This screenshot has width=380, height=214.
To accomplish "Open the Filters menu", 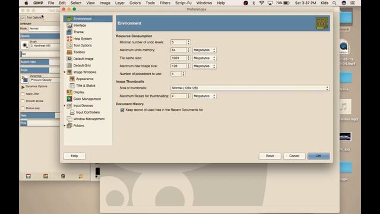I will coord(165,3).
